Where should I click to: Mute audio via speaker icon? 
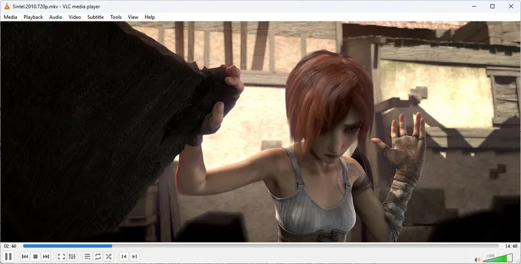click(x=477, y=259)
